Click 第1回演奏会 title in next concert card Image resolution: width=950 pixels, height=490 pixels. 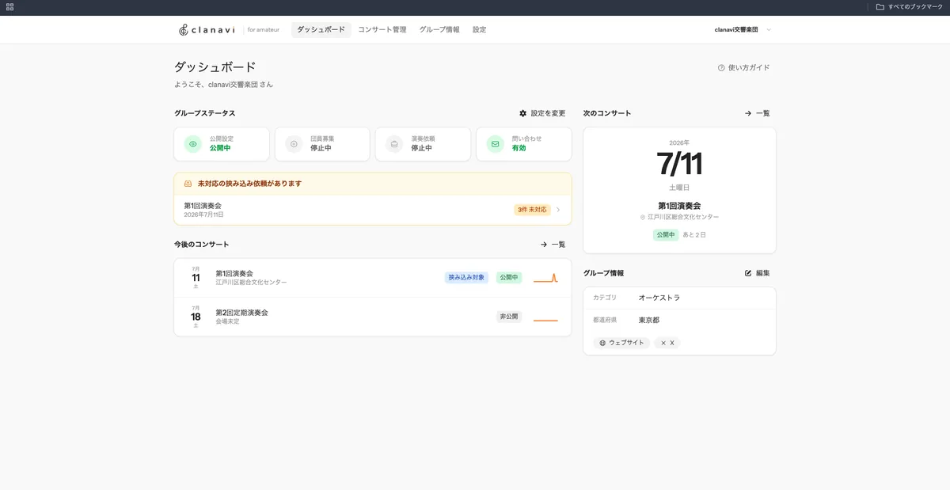pos(679,206)
